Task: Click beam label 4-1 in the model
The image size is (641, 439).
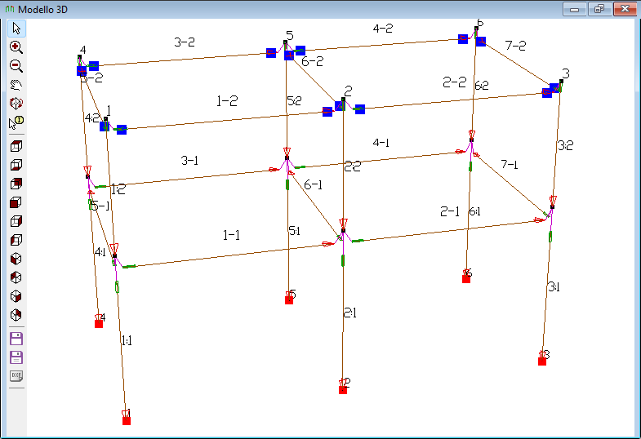Action: 381,143
